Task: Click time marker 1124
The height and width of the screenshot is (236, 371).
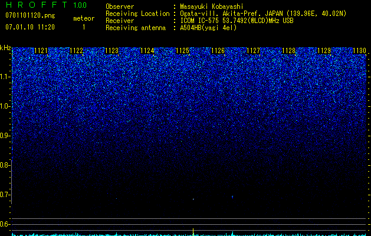Action: (x=147, y=51)
